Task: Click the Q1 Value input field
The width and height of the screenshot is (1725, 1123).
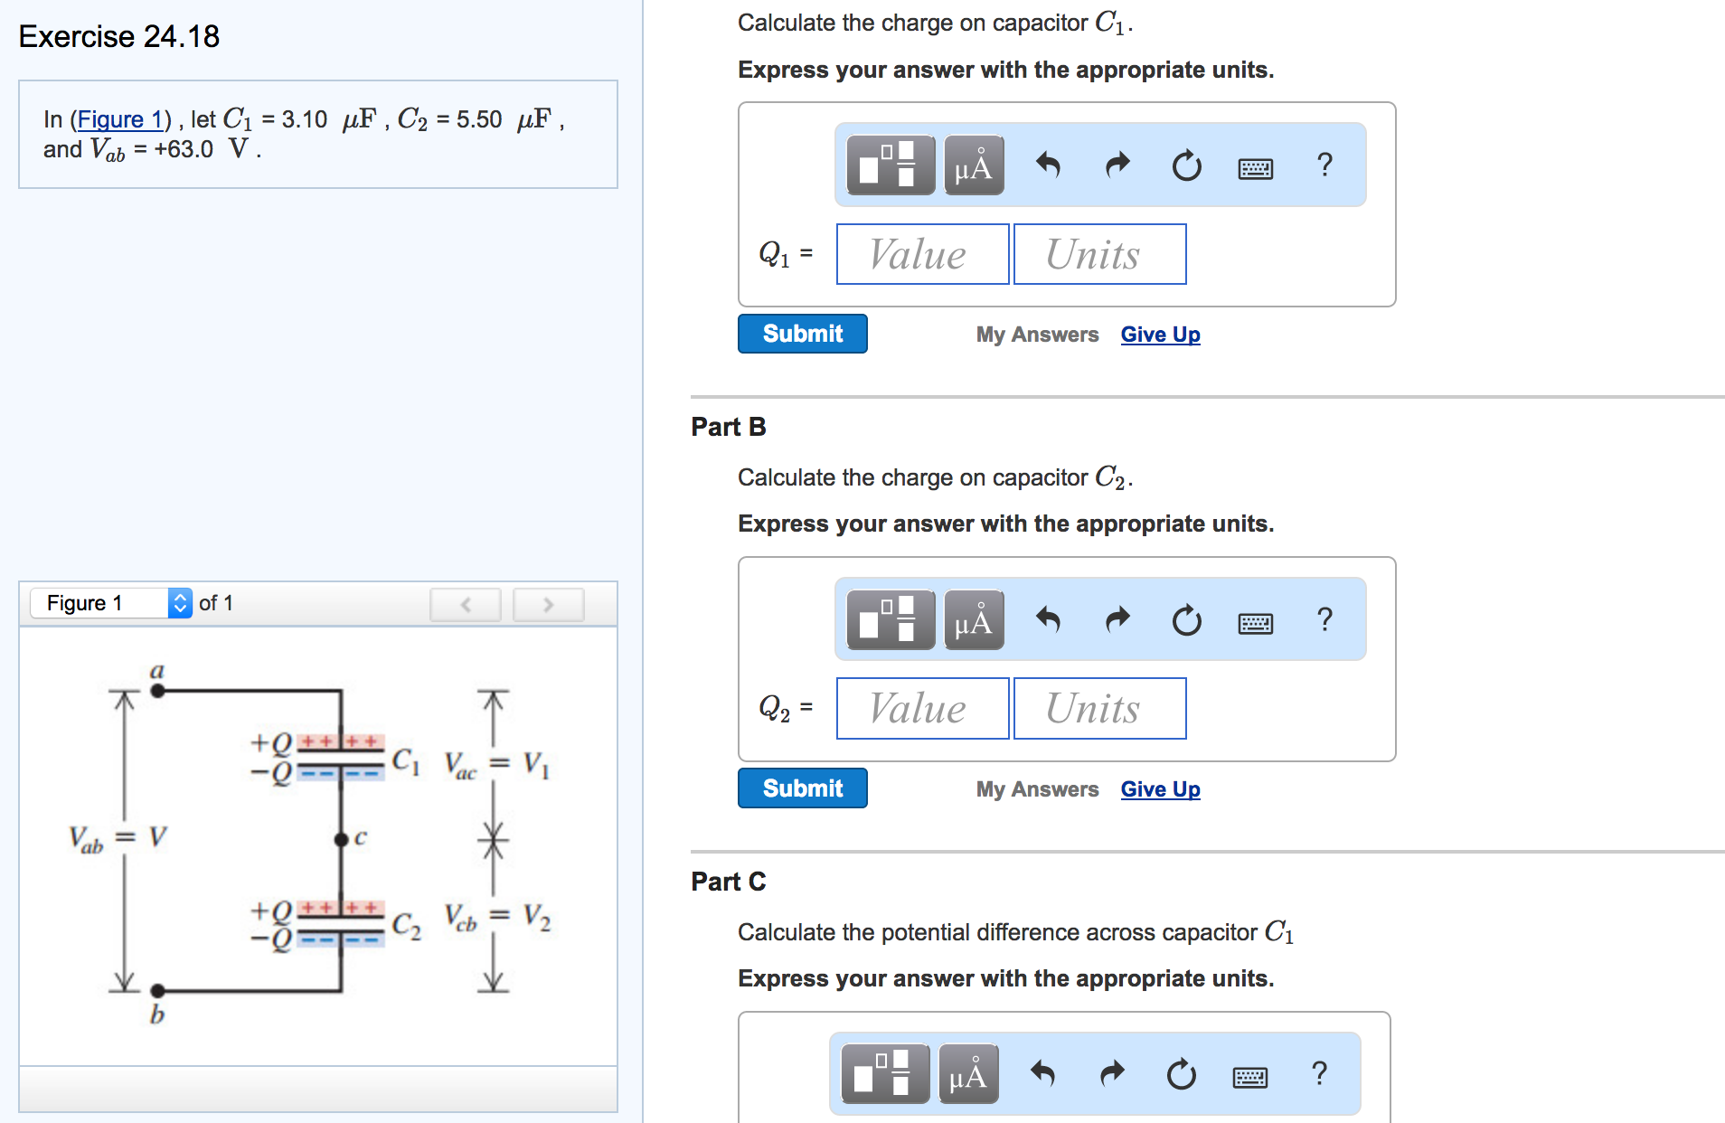Action: [921, 254]
